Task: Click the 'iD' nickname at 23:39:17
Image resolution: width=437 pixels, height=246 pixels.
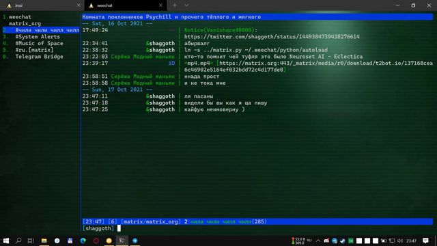Action: pyautogui.click(x=171, y=64)
